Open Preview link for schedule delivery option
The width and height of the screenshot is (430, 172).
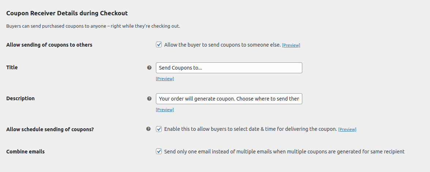coord(347,129)
